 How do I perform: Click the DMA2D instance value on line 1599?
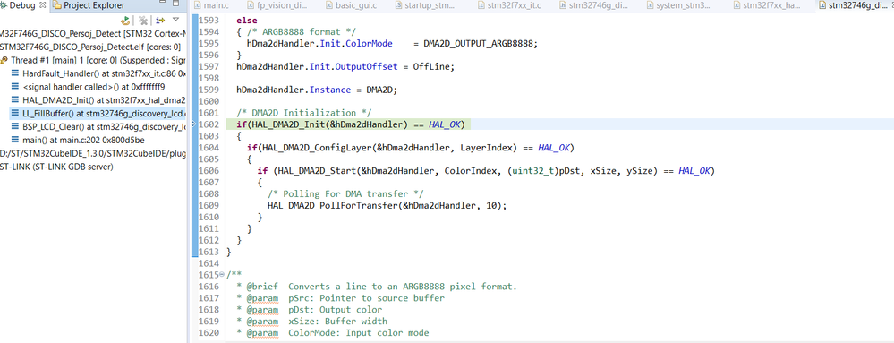[x=379, y=90]
